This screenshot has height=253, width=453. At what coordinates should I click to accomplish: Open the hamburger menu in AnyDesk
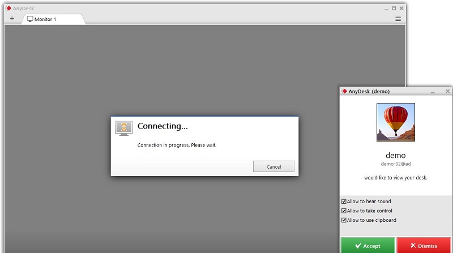[x=398, y=19]
